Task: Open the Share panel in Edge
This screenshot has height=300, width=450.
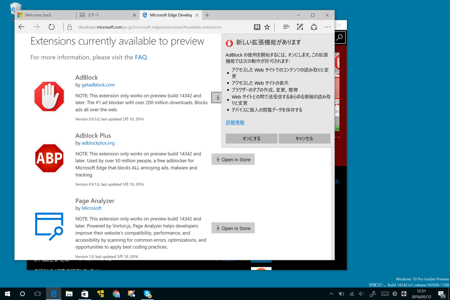Action: (314, 27)
